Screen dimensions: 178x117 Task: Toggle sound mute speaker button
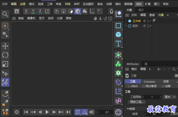(x=92, y=112)
